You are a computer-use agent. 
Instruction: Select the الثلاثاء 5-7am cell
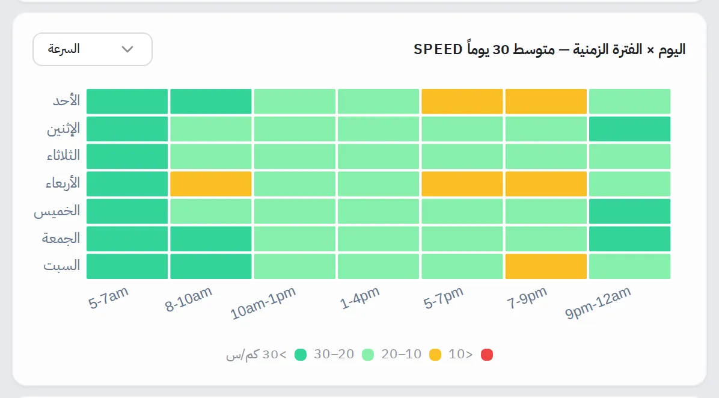127,156
